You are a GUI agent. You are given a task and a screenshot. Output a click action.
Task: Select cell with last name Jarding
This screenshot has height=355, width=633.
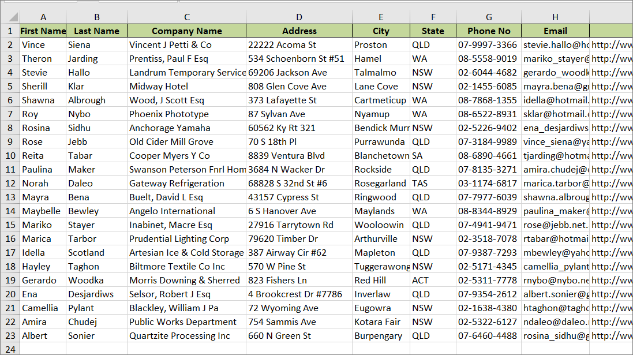(96, 58)
